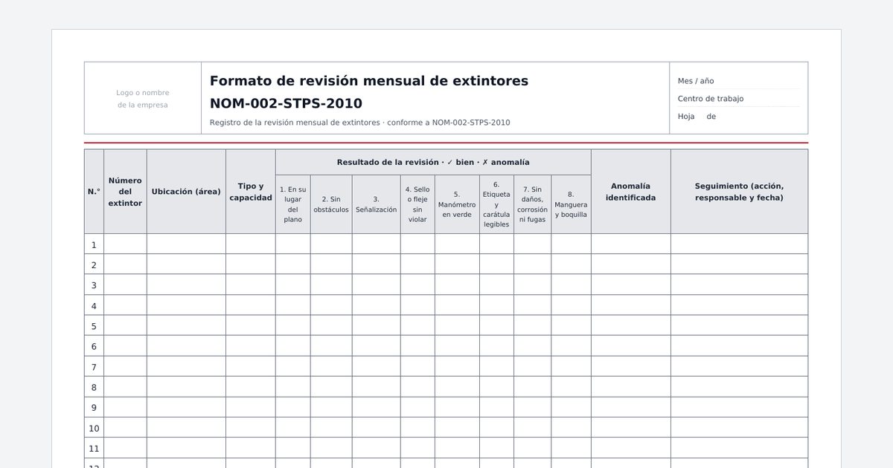
Task: Click row number 6 cell
Action: (x=94, y=346)
